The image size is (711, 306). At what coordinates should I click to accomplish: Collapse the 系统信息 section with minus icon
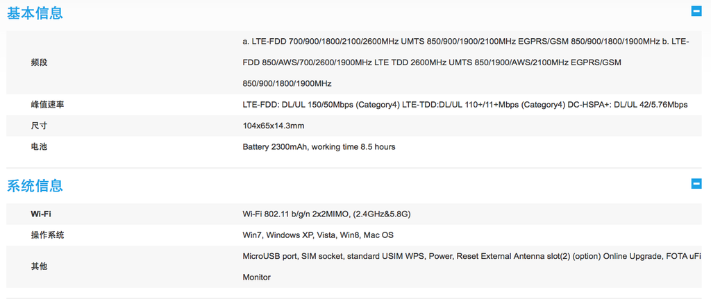[x=696, y=184]
